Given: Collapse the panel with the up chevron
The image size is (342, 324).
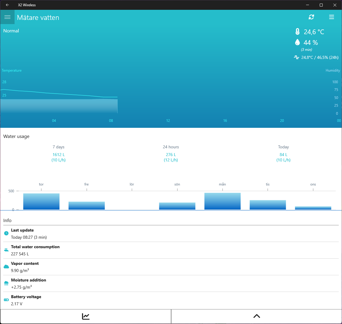Looking at the screenshot, I should tap(257, 316).
